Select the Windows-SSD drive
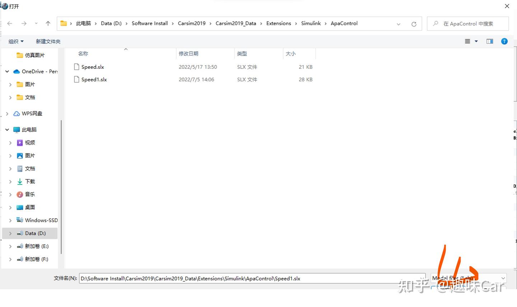Viewport: 517px width, 307px height. 37,220
